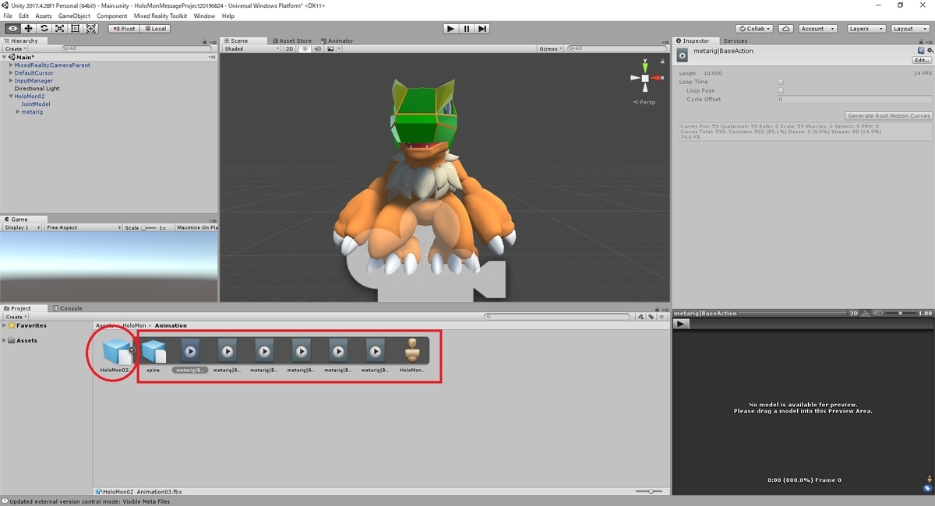Viewport: 935px width, 506px height.
Task: Open the Shaded draw mode dropdown
Action: tap(251, 49)
